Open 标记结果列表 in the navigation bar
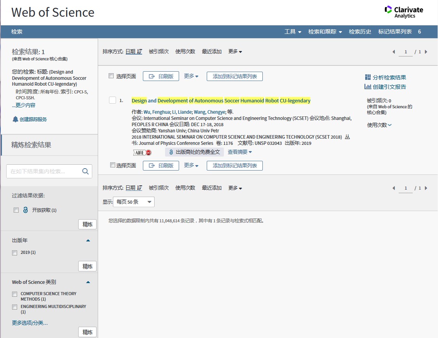The height and width of the screenshot is (338, 438). [x=395, y=32]
